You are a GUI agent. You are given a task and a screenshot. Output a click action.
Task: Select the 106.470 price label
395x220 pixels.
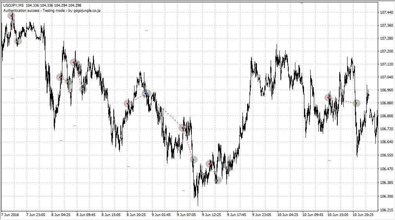[386, 169]
